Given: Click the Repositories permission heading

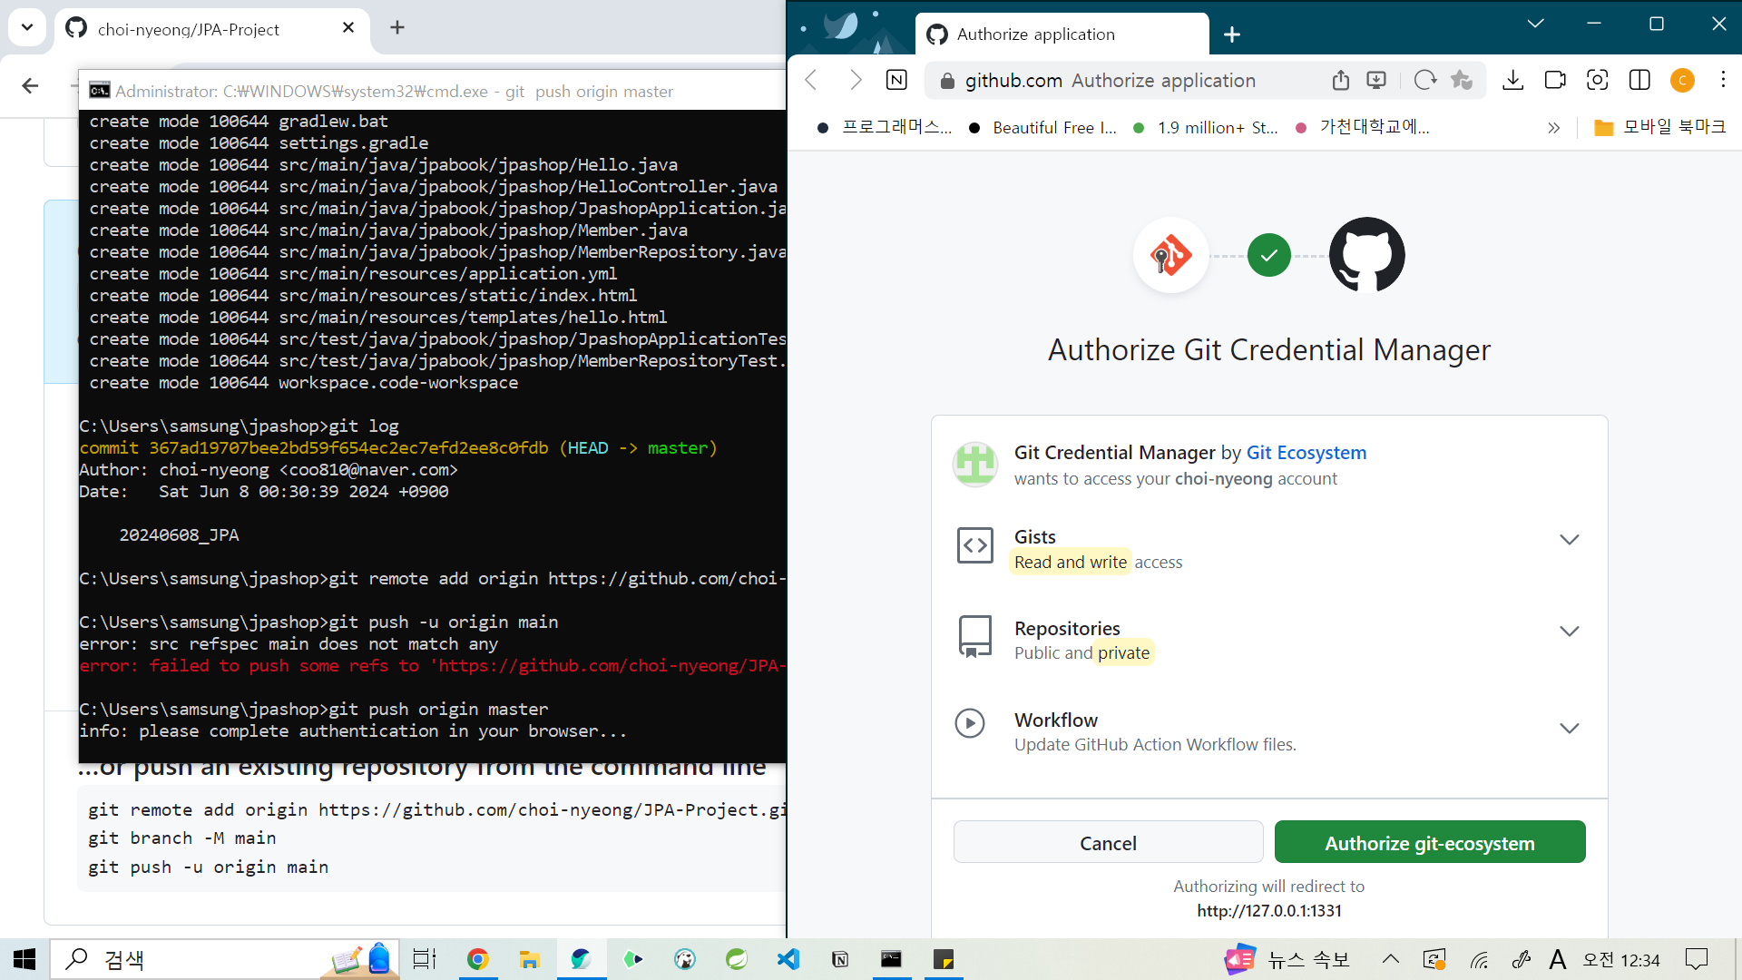Looking at the screenshot, I should point(1067,629).
